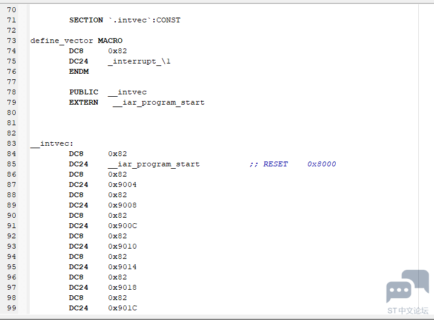Image resolution: width=434 pixels, height=320 pixels.
Task: Click the 0x9010 value on line 93
Action: [x=122, y=246]
